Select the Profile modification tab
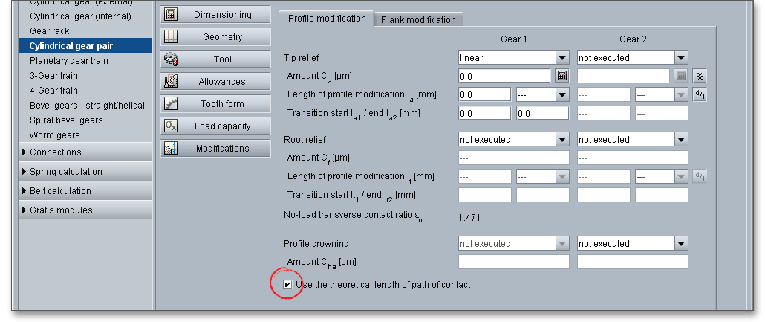This screenshot has width=765, height=322. point(326,19)
